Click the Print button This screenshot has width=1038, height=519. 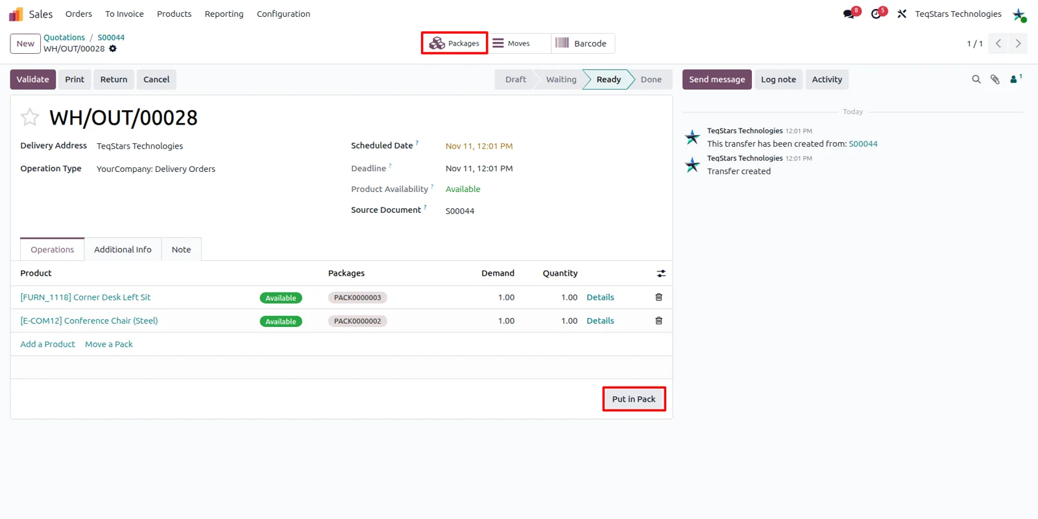75,80
